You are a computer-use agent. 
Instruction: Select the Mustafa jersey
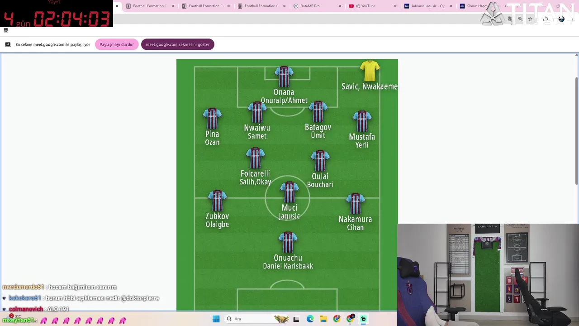point(362,121)
